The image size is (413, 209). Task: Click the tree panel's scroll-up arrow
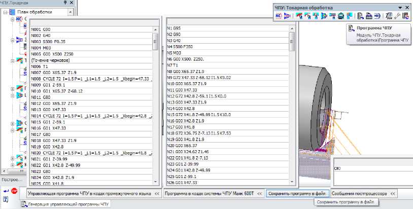(71, 12)
